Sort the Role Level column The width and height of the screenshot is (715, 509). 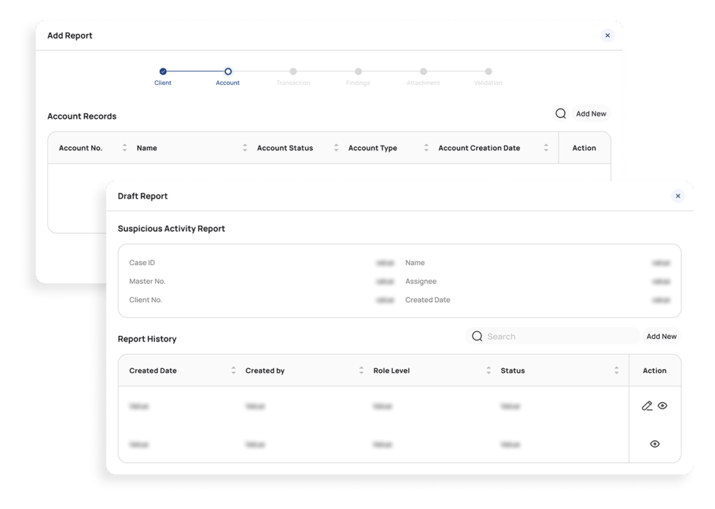pos(488,371)
